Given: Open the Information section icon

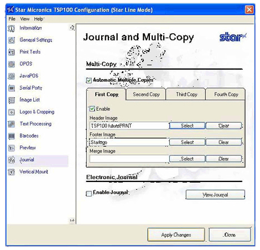Looking at the screenshot, I should (12, 28).
